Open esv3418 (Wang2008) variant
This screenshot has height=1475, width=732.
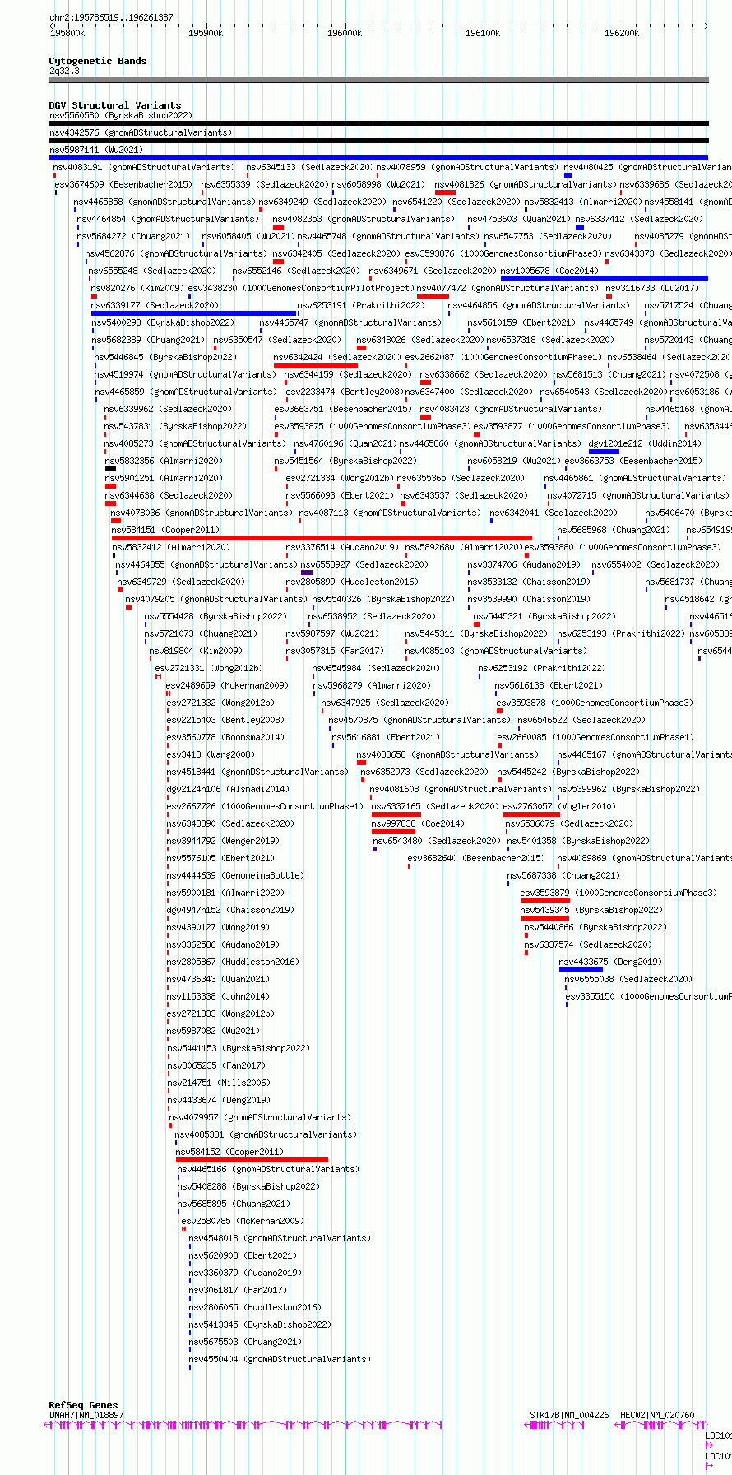click(x=211, y=754)
